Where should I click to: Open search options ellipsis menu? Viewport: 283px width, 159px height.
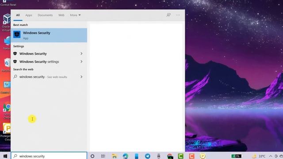178,15
